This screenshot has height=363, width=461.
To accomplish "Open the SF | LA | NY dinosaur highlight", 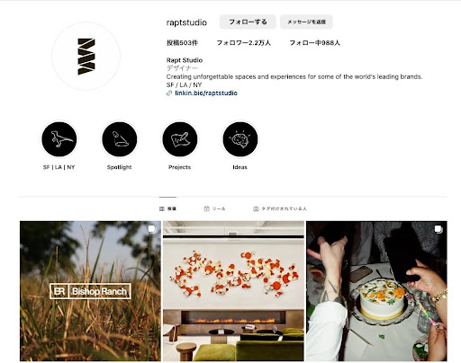I will 59,139.
